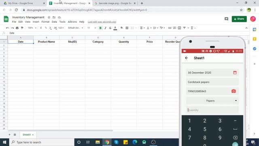Select the Product Name header cell

[47, 42]
